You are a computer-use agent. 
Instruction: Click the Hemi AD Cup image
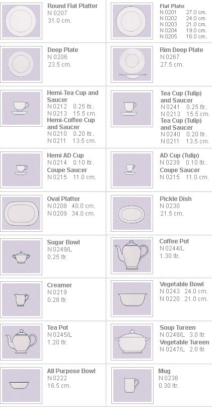21,170
